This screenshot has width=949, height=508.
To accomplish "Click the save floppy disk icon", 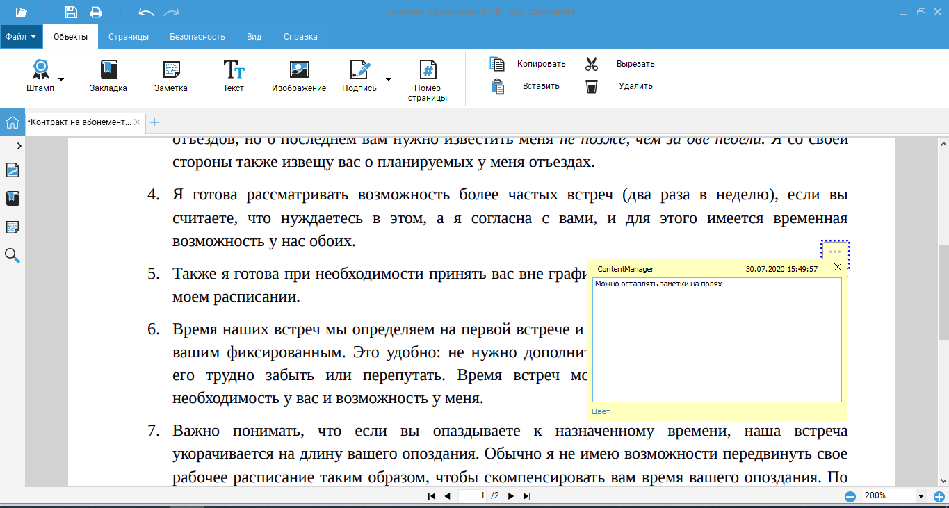I will pyautogui.click(x=71, y=12).
